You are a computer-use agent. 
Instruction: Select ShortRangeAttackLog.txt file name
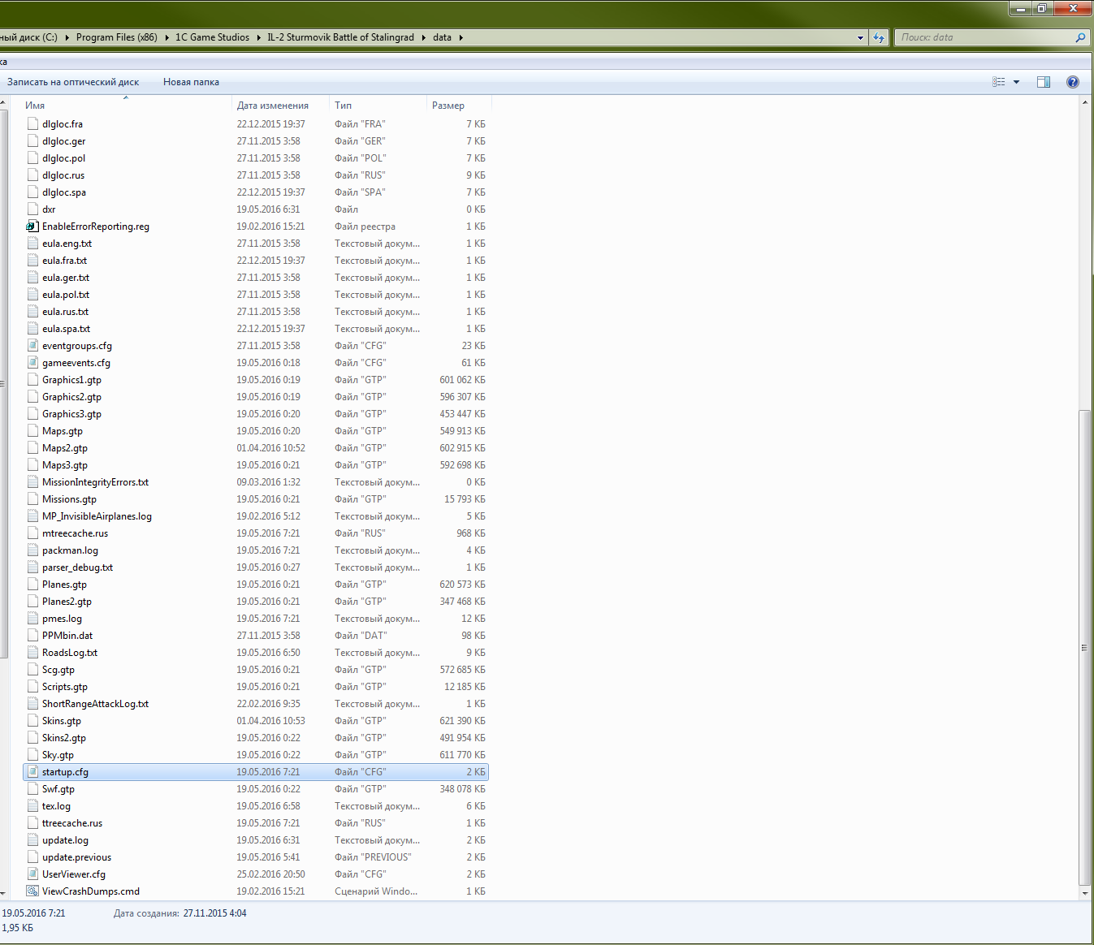pyautogui.click(x=95, y=704)
